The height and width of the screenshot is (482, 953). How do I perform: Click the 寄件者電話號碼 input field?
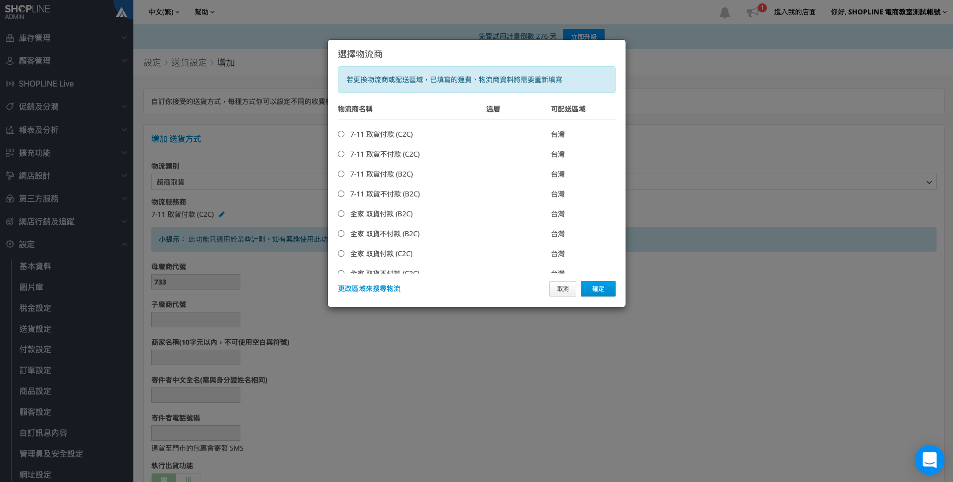pos(196,433)
